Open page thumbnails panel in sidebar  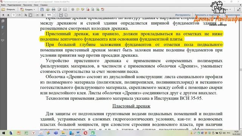[3, 21]
